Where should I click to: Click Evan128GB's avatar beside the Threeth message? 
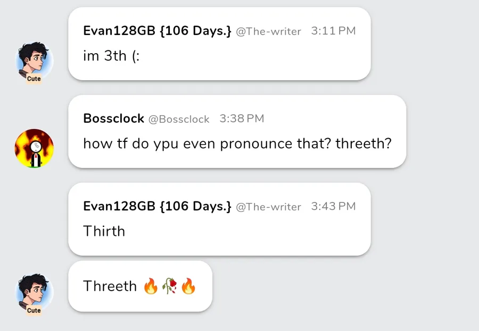(34, 292)
